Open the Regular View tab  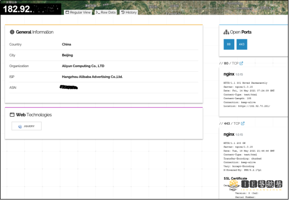[x=78, y=12]
